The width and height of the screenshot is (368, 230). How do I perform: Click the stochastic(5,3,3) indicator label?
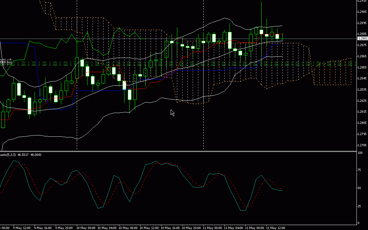tap(8, 155)
